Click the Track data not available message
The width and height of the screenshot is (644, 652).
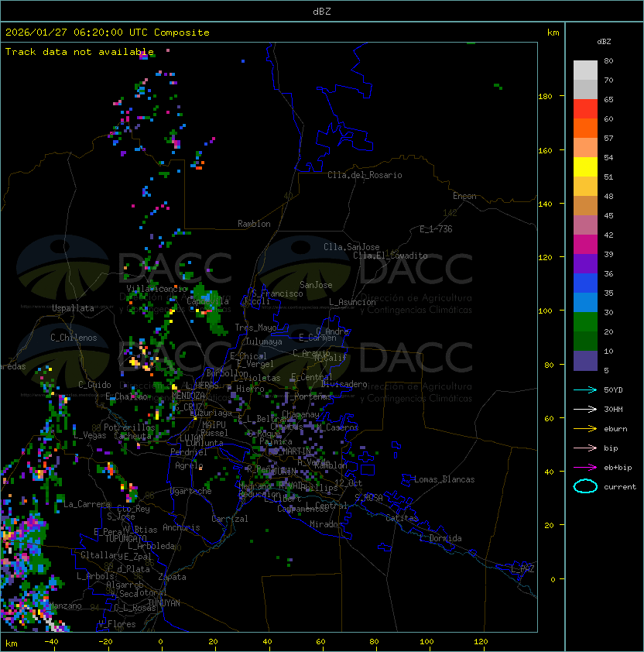80,52
